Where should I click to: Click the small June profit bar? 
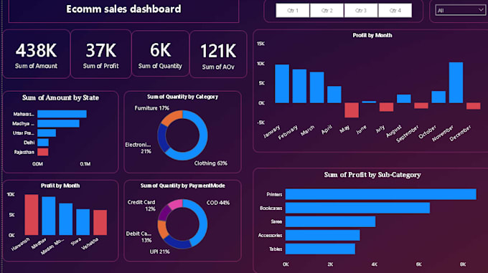pyautogui.click(x=369, y=102)
